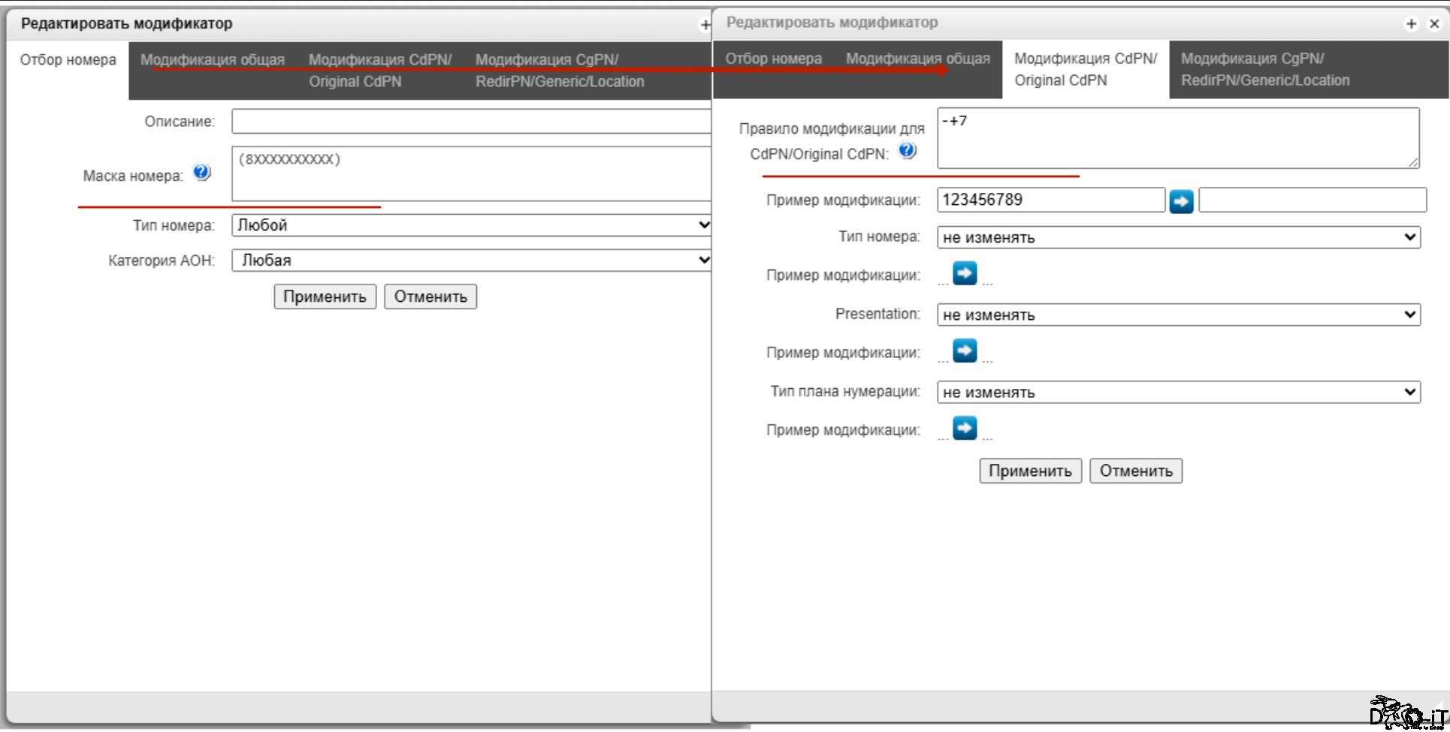Click modification rule textarea containing -+7
The height and width of the screenshot is (732, 1450).
1178,138
